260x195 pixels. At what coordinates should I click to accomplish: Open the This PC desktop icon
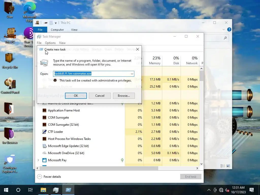click(x=10, y=36)
